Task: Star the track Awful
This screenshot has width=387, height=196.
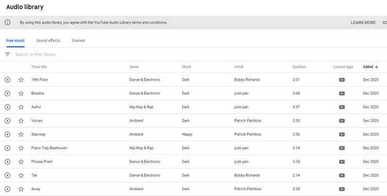Action: 21,107
